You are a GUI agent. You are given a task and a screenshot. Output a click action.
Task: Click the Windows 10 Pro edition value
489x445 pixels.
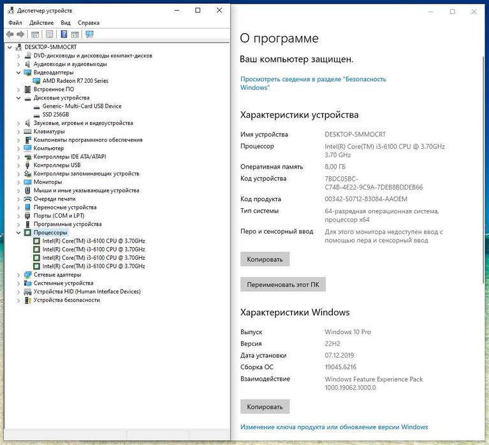click(347, 332)
